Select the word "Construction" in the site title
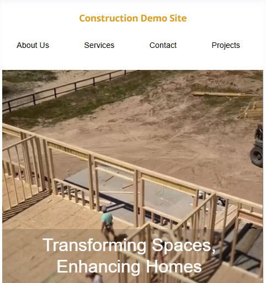Image resolution: width=266 pixels, height=283 pixels. tap(109, 18)
